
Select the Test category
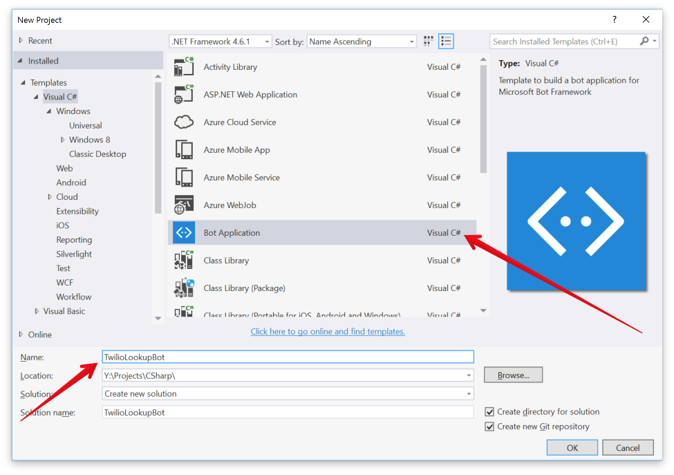pyautogui.click(x=63, y=268)
